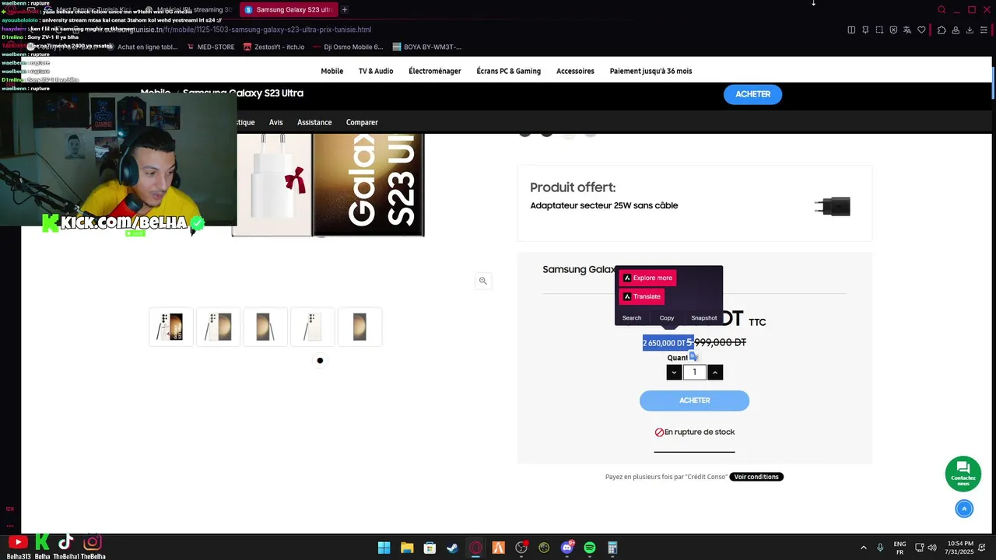Viewport: 996px width, 560px height.
Task: Open the Dji Osmo Mobile 6 bookmark
Action: click(x=348, y=47)
